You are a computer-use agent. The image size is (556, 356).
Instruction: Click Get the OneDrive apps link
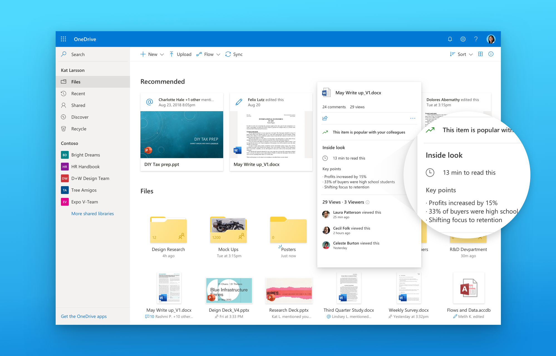(x=83, y=316)
